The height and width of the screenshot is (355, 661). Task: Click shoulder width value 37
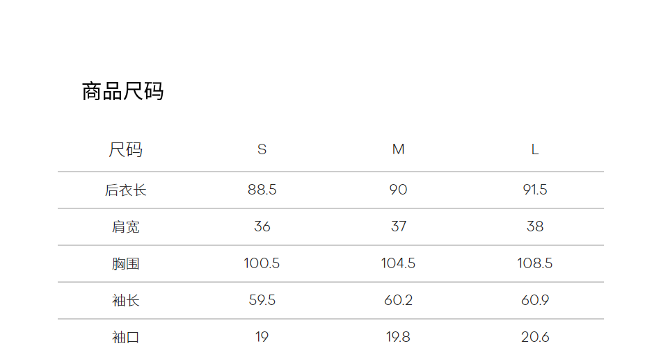point(398,227)
